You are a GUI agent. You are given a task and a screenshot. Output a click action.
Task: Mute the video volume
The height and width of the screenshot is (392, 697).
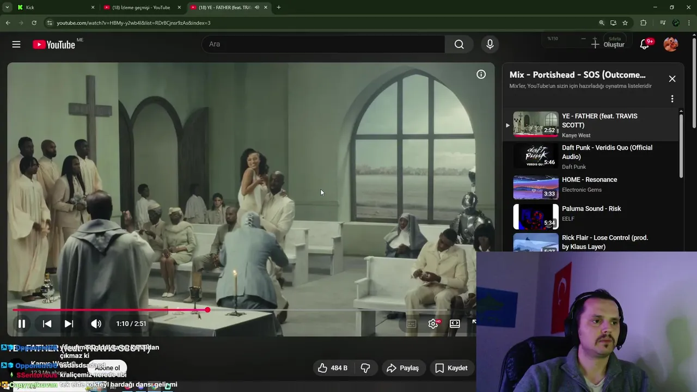pos(96,323)
